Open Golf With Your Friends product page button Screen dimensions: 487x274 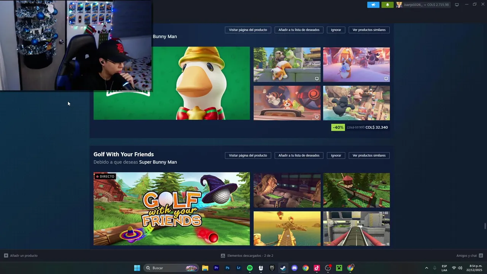coord(248,155)
